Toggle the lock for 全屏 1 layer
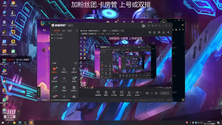 (x=55, y=38)
